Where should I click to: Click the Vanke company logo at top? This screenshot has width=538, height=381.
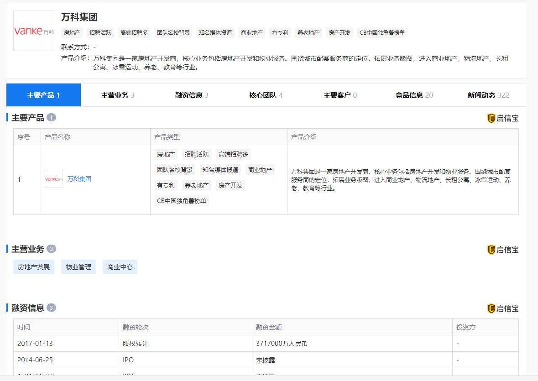click(x=34, y=31)
